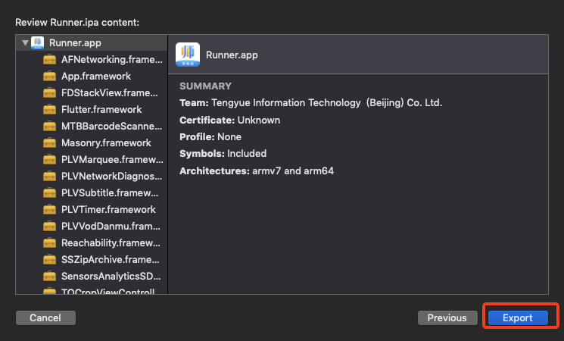The width and height of the screenshot is (564, 341).
Task: Collapse the Runner.app disclosure triangle
Action: coord(25,43)
